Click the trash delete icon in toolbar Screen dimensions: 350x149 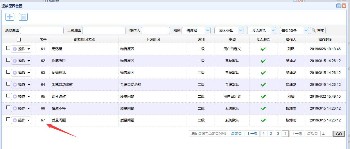coord(23,17)
